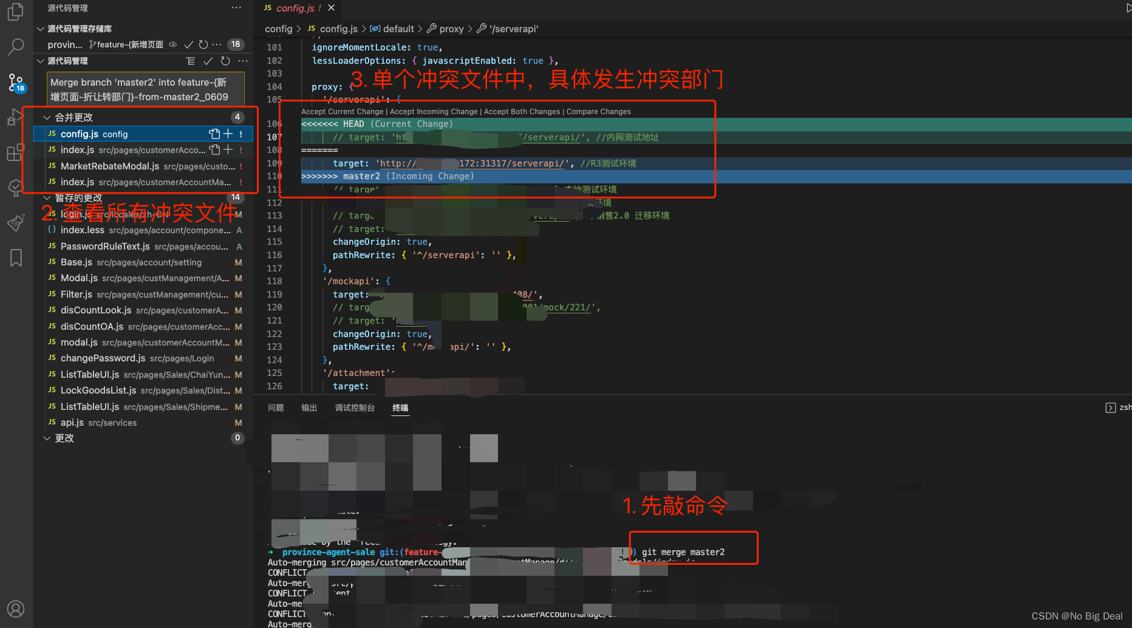
Task: Open the default breadcrumb dropdown
Action: click(x=392, y=29)
